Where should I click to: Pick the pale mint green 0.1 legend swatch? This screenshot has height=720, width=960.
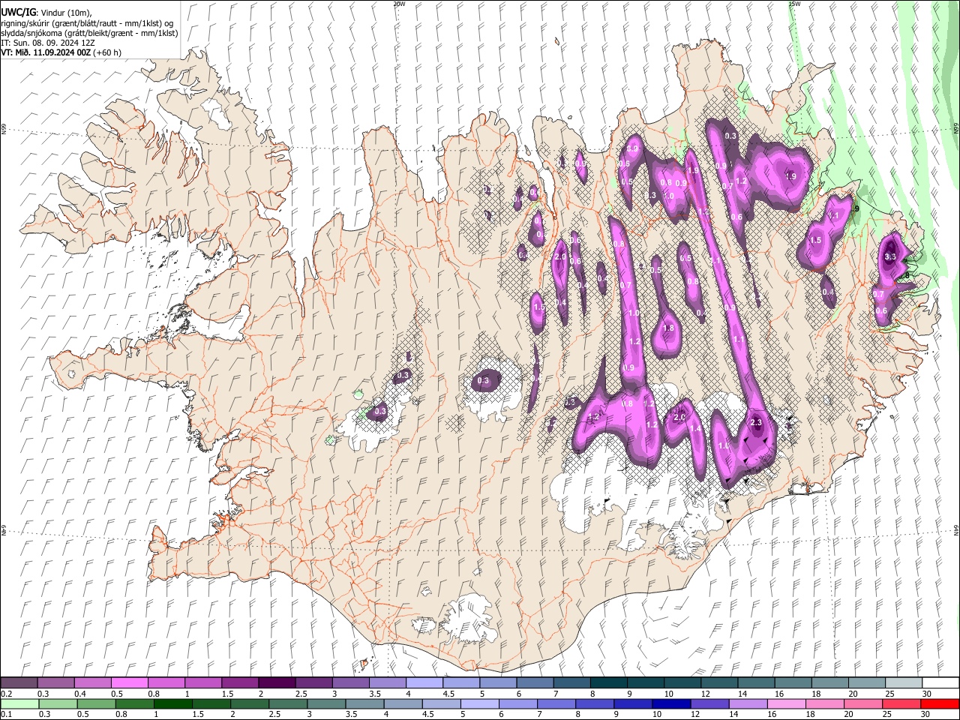19,704
